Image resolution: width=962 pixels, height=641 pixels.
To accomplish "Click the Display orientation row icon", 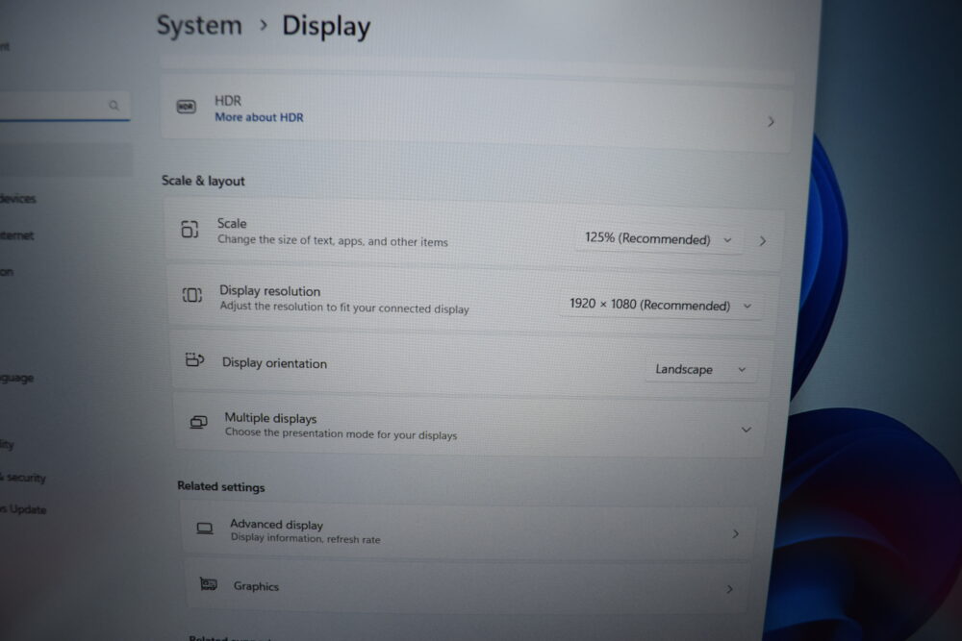I will (194, 359).
